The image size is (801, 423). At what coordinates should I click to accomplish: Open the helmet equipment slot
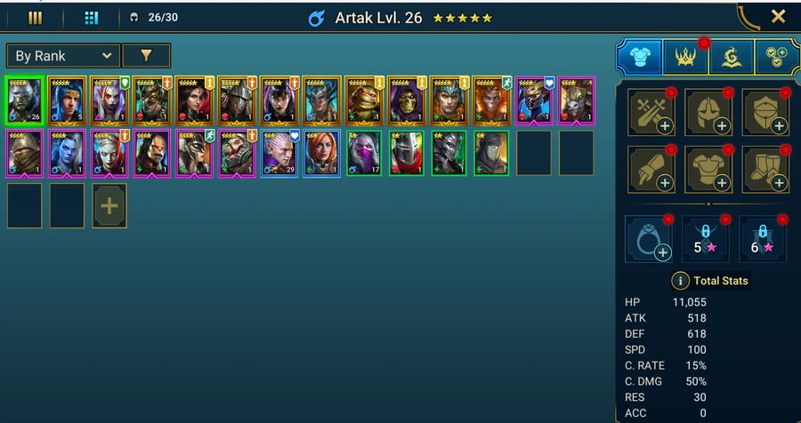coord(708,112)
